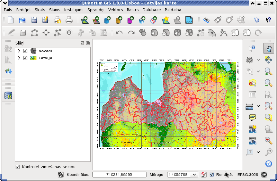Open the Vektors menu
The width and height of the screenshot is (277, 181).
[116, 10]
